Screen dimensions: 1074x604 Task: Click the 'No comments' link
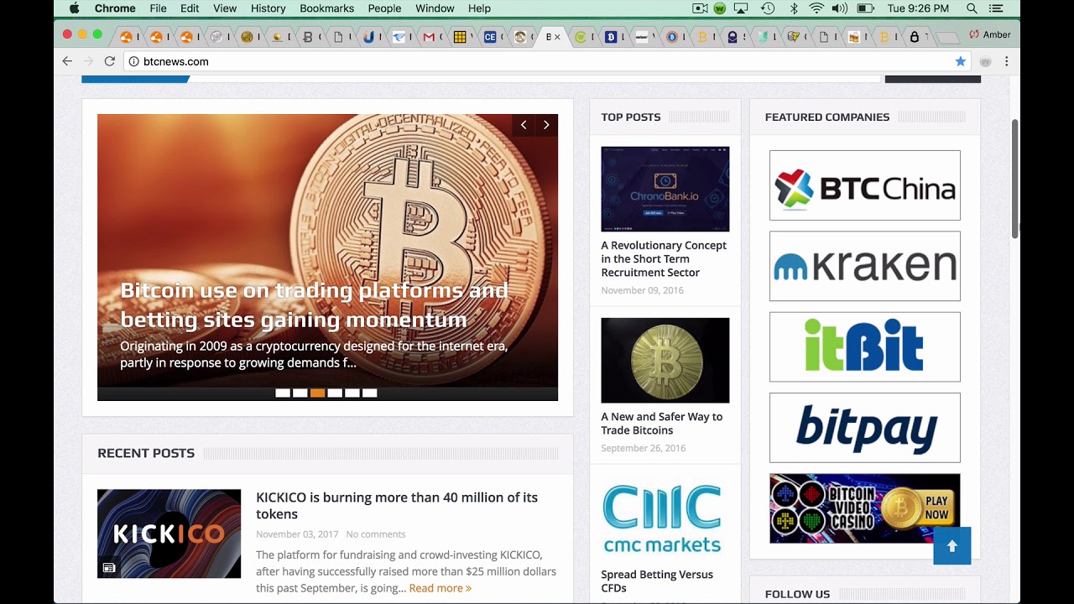[x=376, y=534]
